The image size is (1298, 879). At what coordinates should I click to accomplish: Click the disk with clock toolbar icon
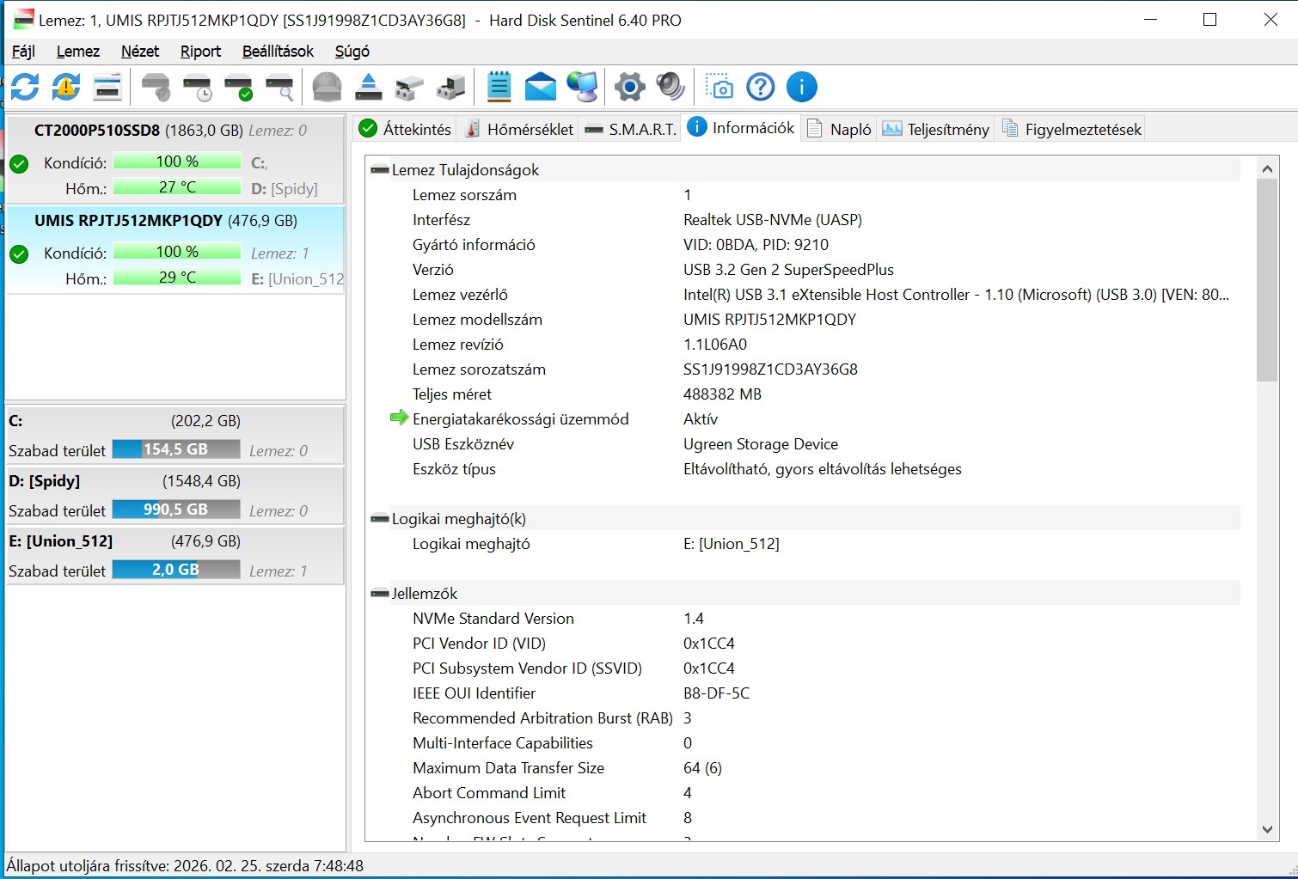[197, 87]
